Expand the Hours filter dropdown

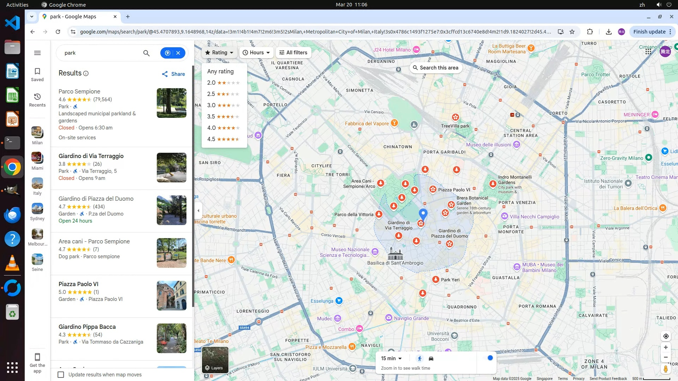[x=256, y=53]
